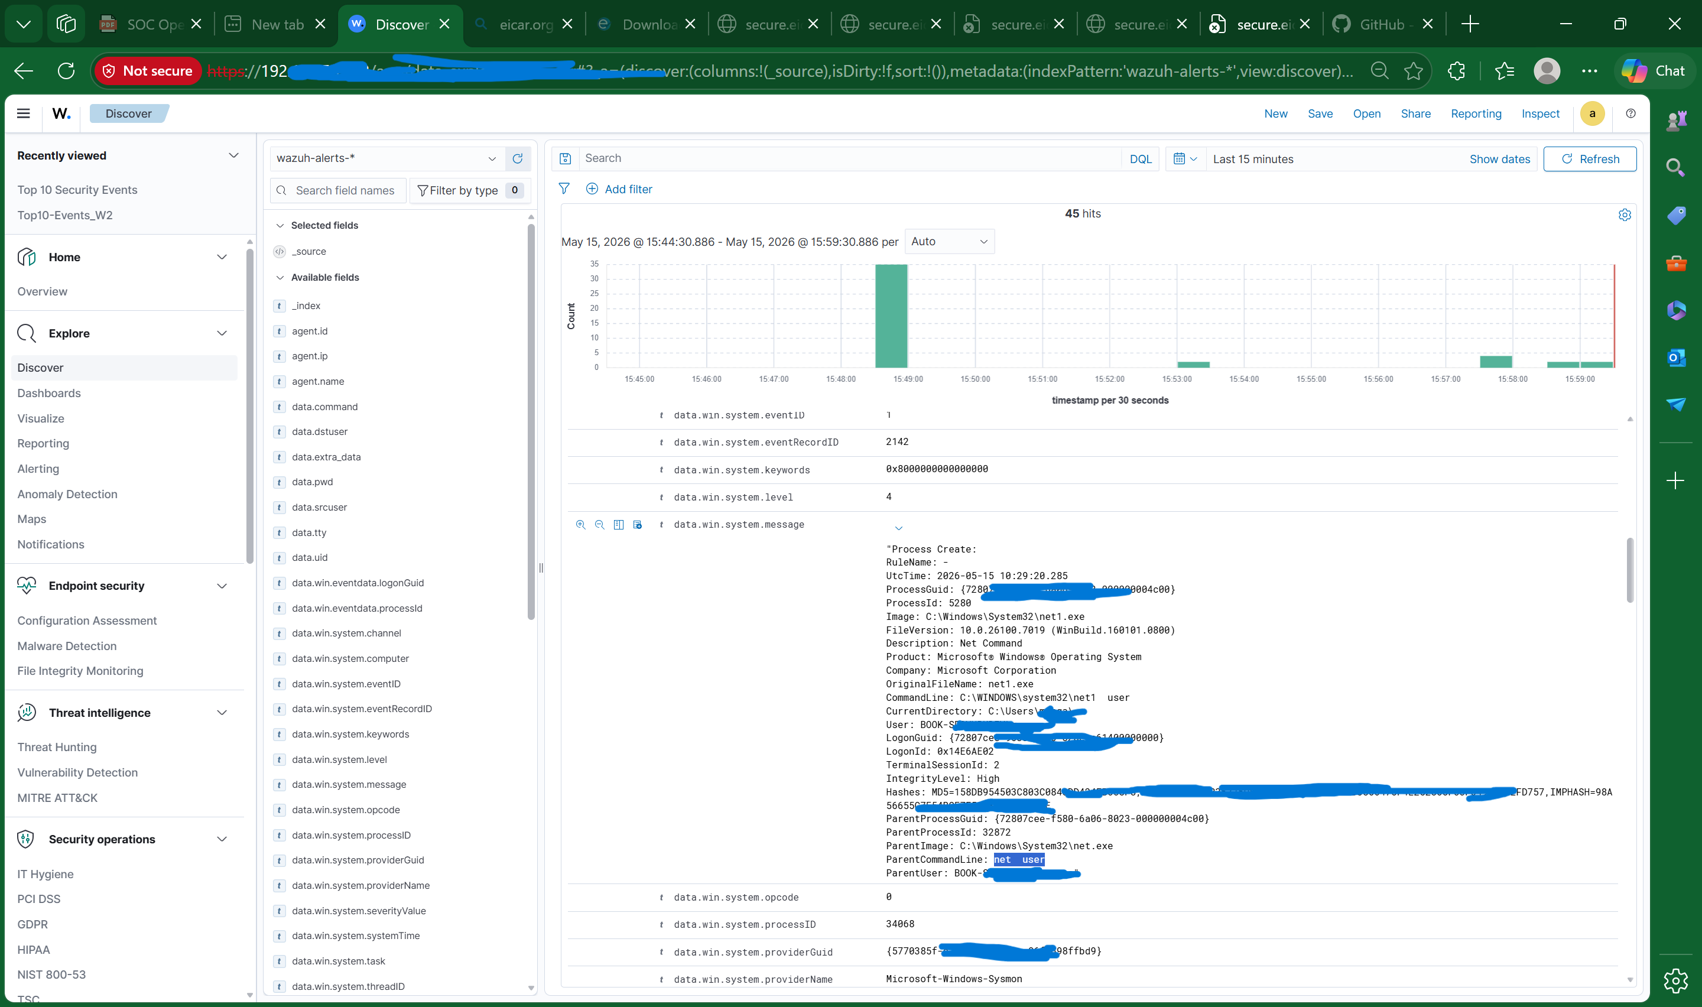Toggle data.win.system.message column in table
The width and height of the screenshot is (1702, 1007).
click(x=619, y=525)
